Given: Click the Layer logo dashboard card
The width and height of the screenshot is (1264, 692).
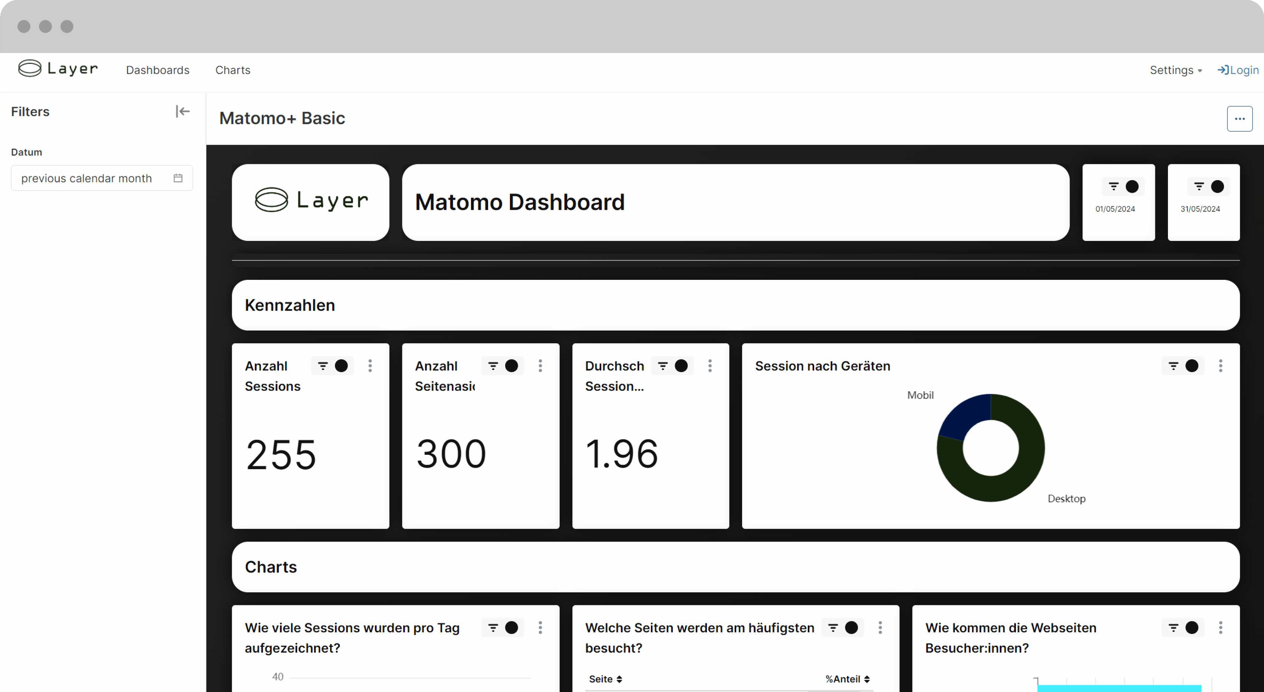Looking at the screenshot, I should (x=310, y=202).
